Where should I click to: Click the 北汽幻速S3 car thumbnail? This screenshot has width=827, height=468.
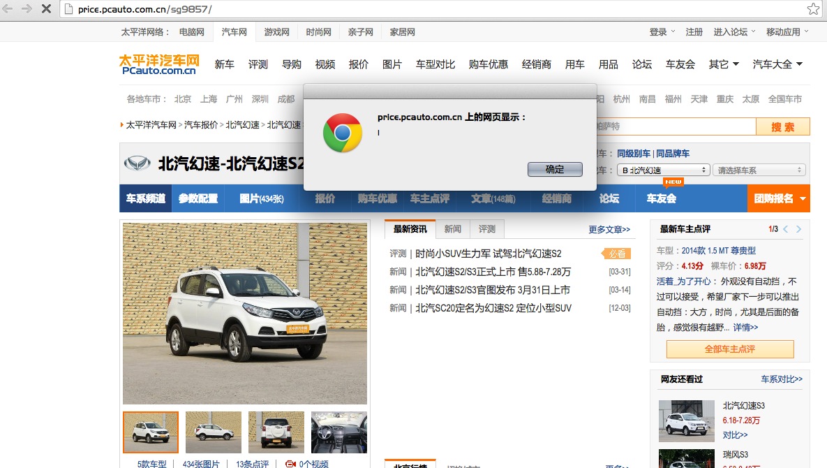686,421
